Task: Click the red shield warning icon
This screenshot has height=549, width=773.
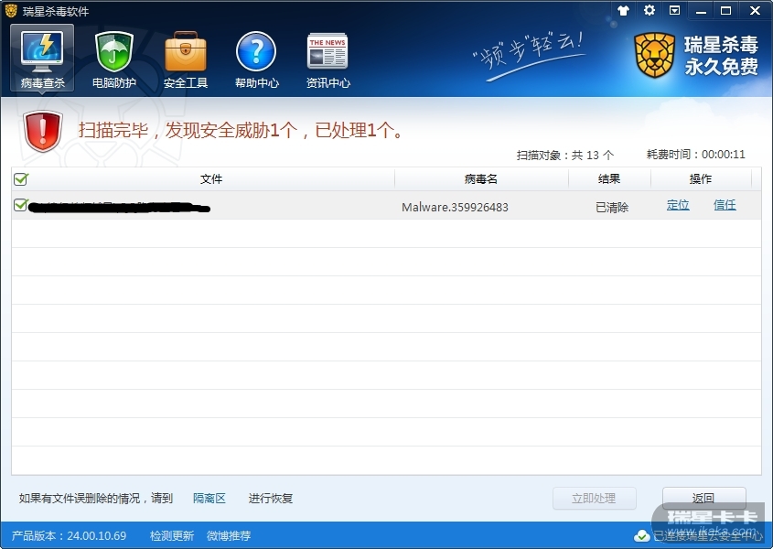Action: click(x=43, y=131)
